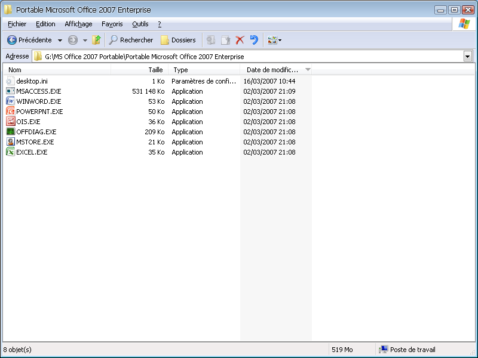Click the 519 Mo status bar entry
Viewport: 478px width, 358px height.
(x=342, y=350)
